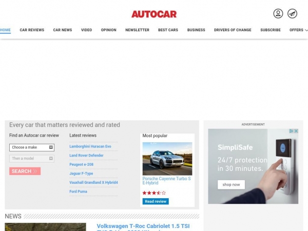Open Volkswagen T-Roc Cabriolet news headline
This screenshot has height=231, width=308.
(143, 228)
